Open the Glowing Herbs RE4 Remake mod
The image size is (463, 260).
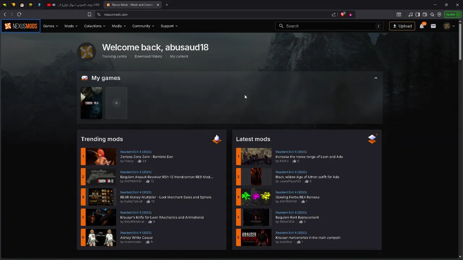[297, 197]
